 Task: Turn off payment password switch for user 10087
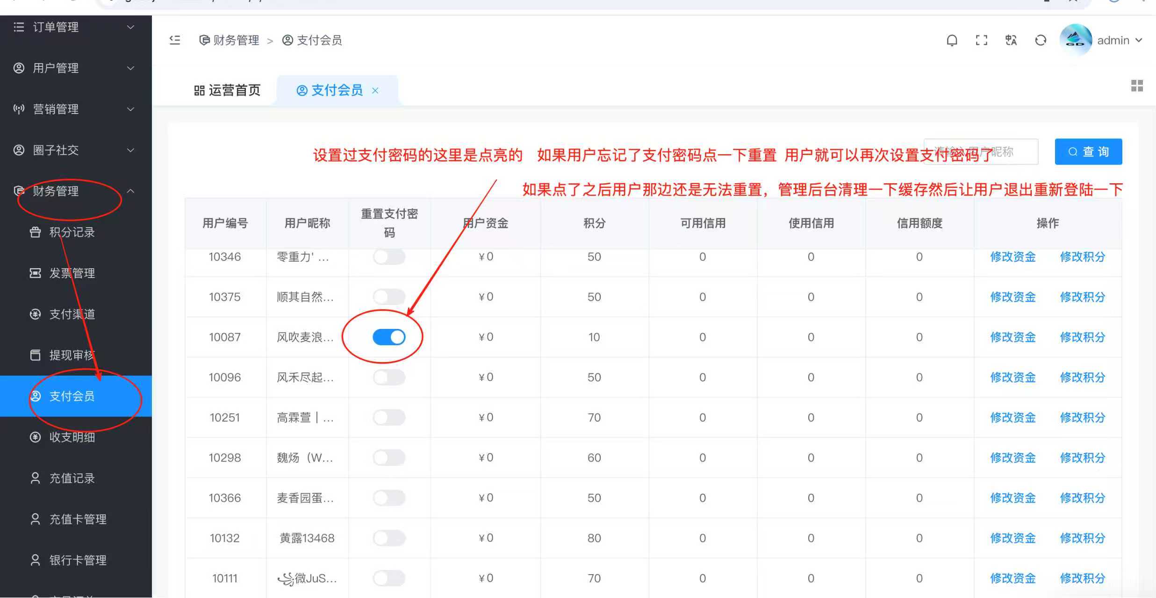(x=389, y=337)
